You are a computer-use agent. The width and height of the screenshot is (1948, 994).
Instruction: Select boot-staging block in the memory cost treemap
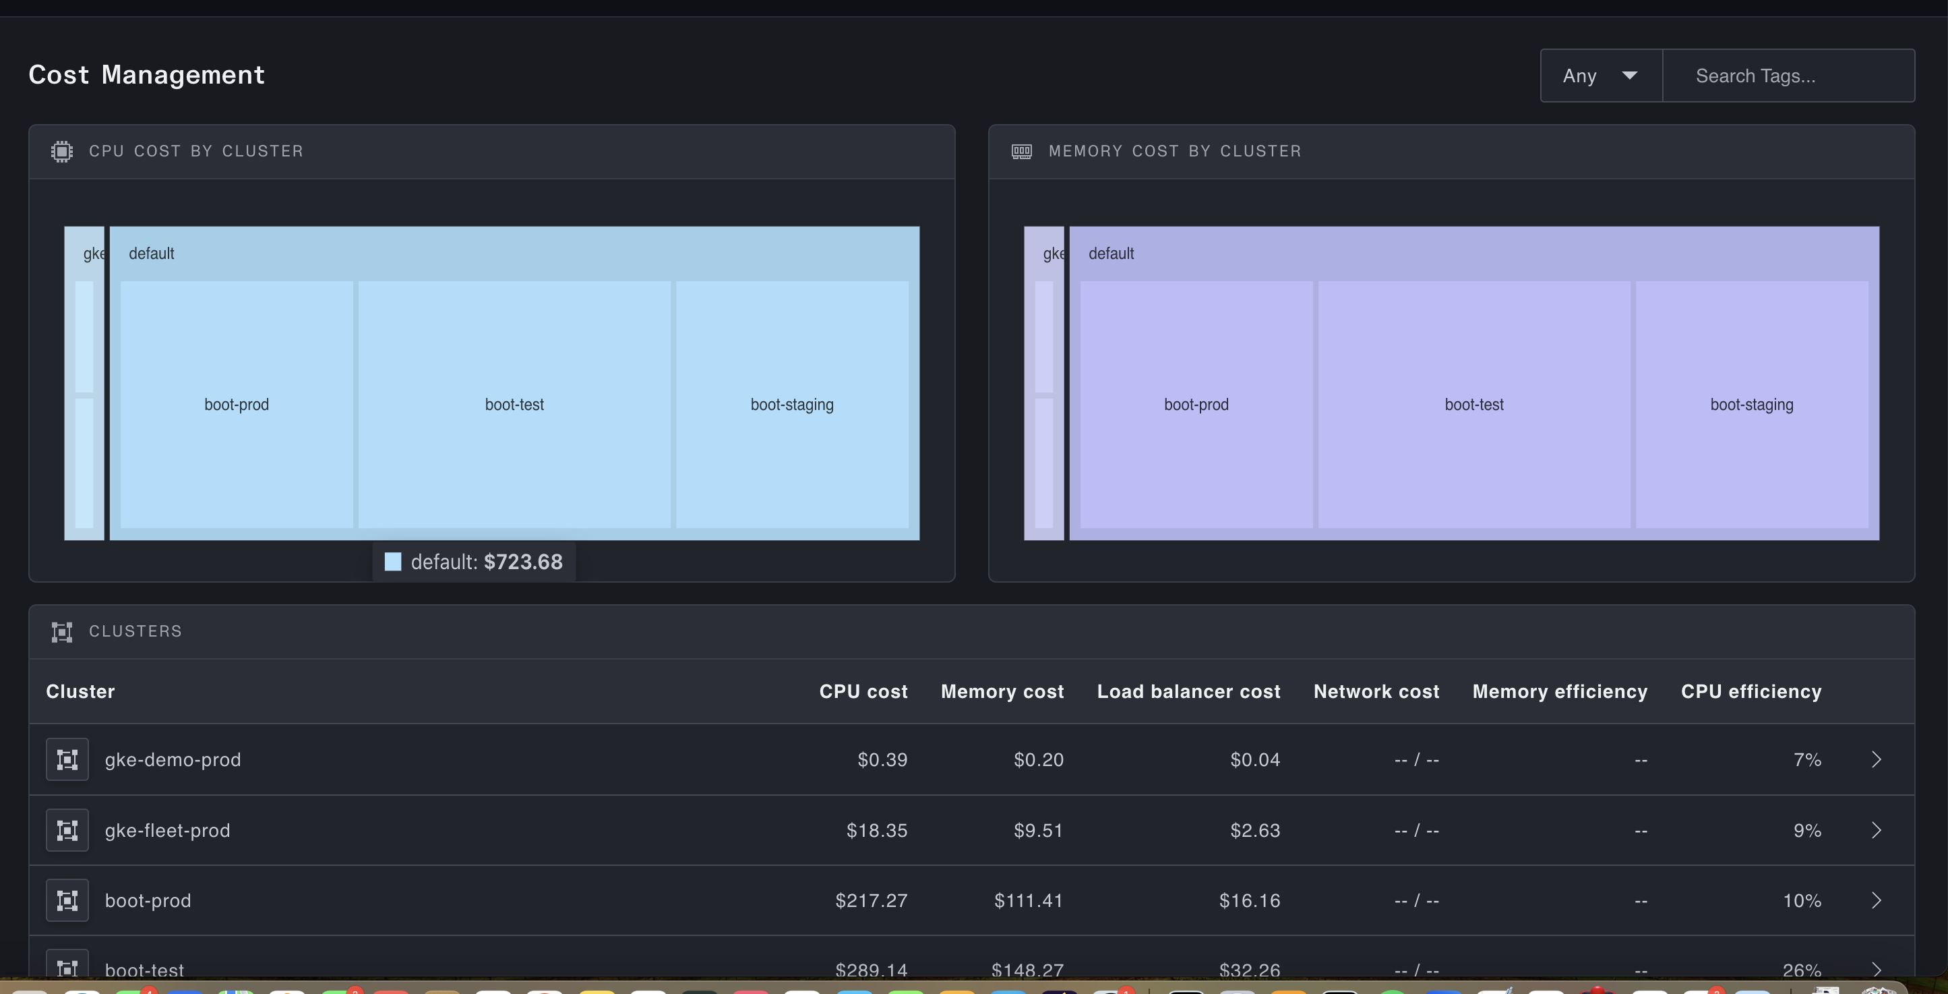coord(1751,405)
